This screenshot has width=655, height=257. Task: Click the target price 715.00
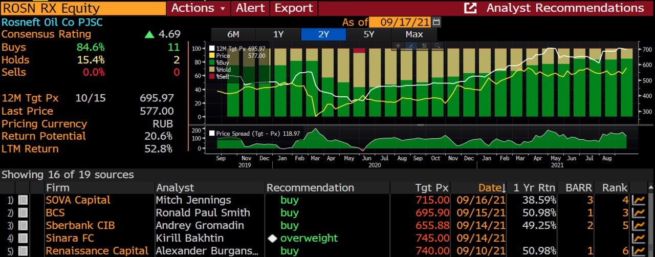433,200
